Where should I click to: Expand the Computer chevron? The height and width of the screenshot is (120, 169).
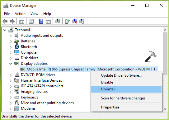tap(11, 53)
